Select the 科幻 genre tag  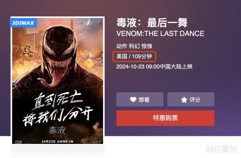(134, 46)
